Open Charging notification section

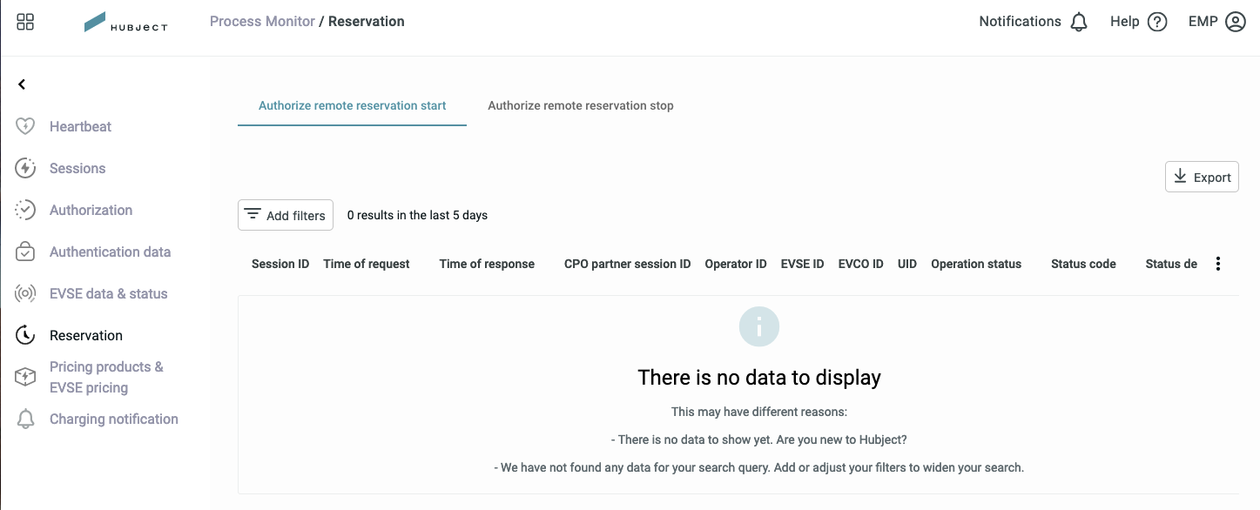tap(113, 419)
